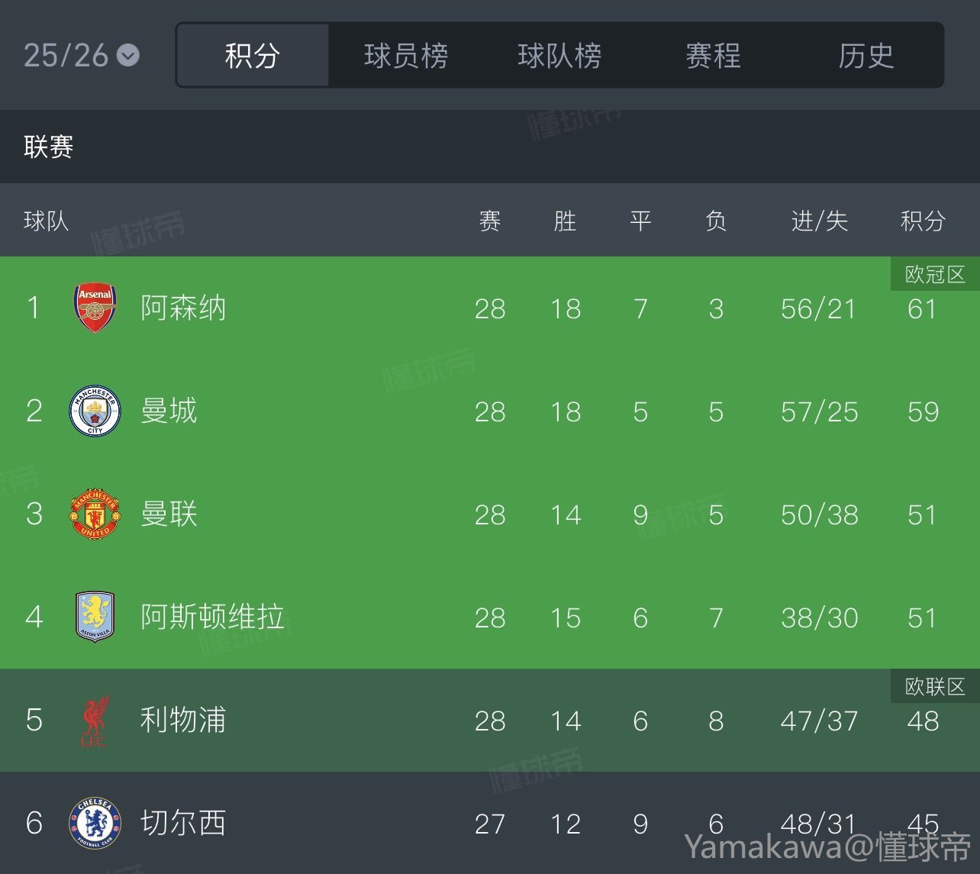
Task: Click the Manchester City club crest
Action: [95, 411]
